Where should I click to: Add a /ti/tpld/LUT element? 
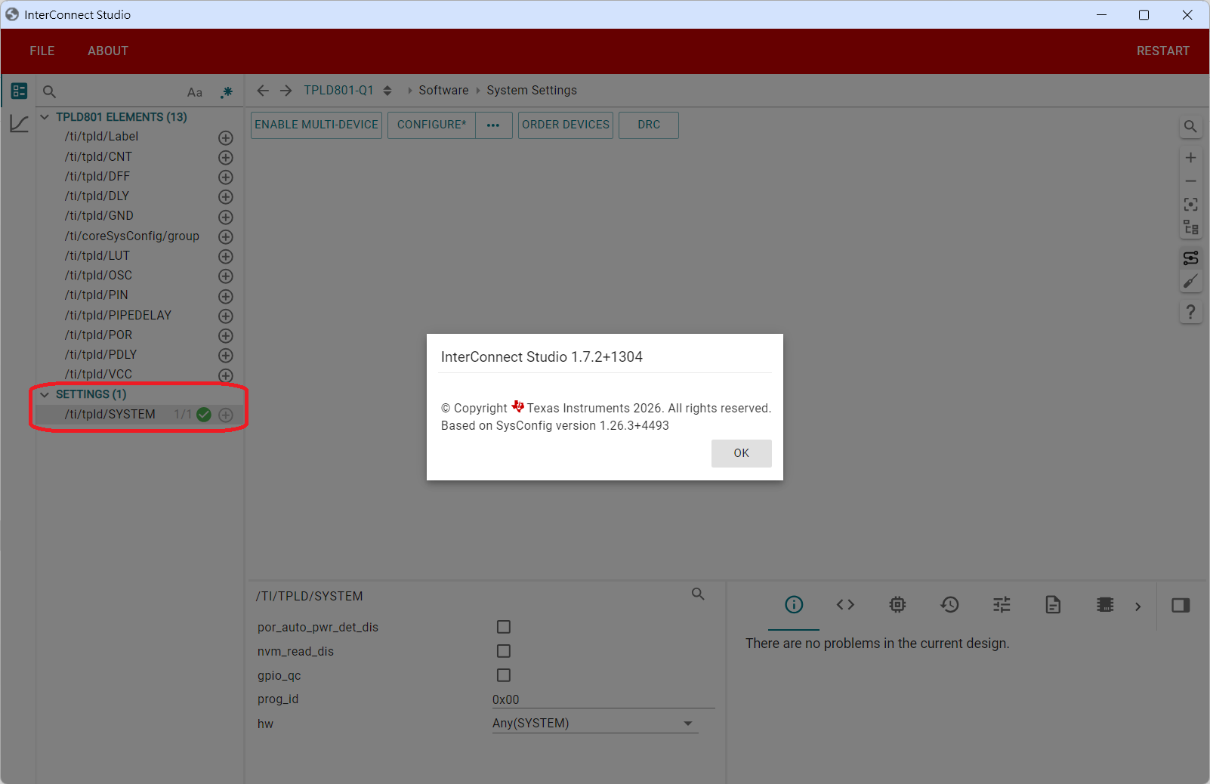225,257
